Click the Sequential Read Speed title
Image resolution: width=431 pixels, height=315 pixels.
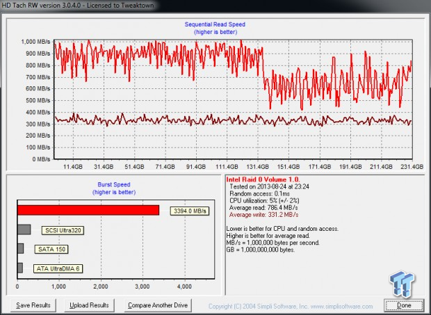point(215,24)
